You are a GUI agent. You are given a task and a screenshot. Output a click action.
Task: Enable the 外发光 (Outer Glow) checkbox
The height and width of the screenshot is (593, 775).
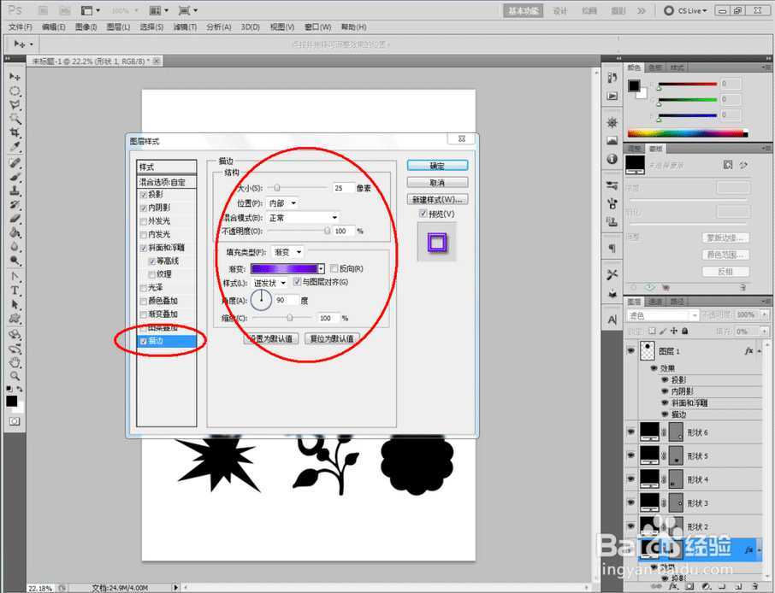point(143,220)
